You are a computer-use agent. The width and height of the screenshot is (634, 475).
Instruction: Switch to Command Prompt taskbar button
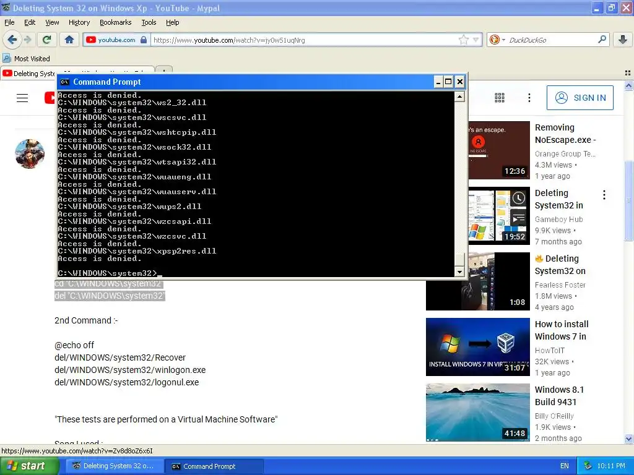214,466
